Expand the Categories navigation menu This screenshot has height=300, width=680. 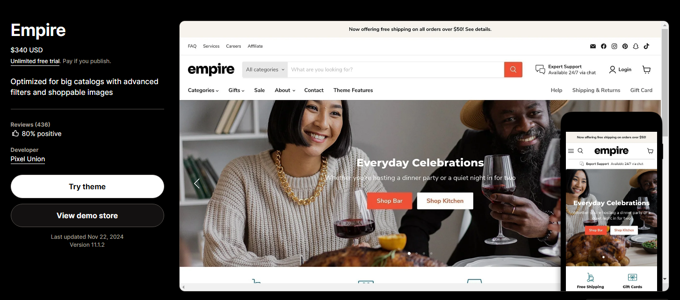pyautogui.click(x=203, y=90)
